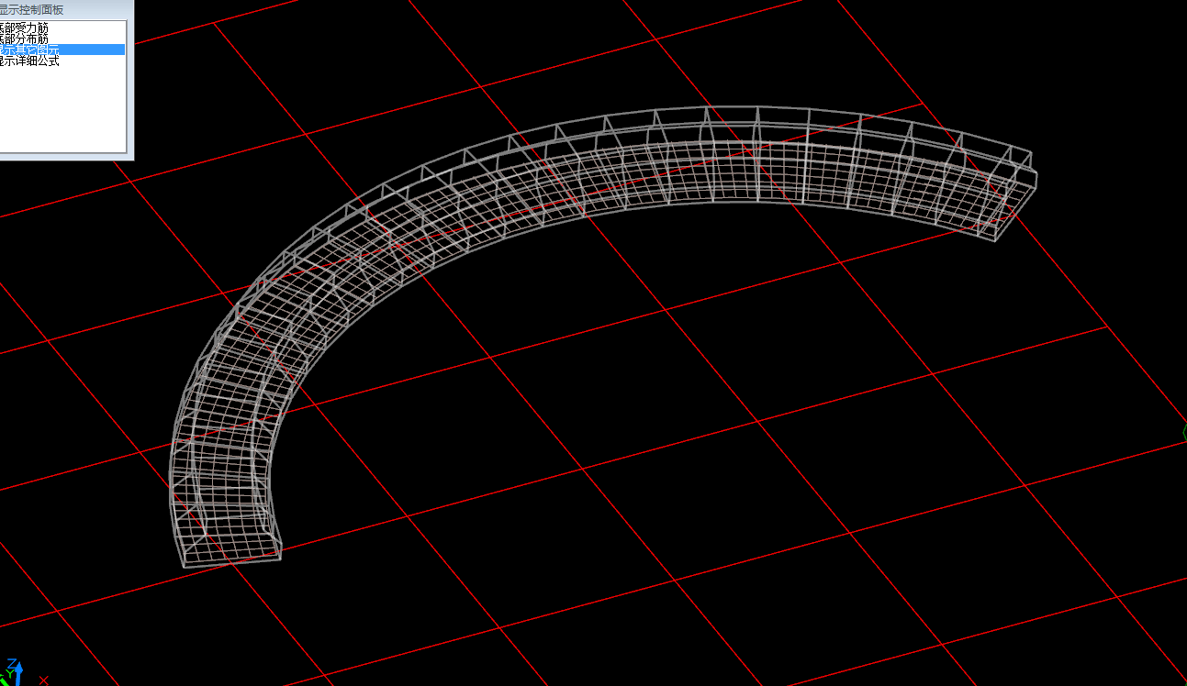The height and width of the screenshot is (686, 1187).
Task: Click the highlighted 显示其它图元 row
Action: [x=62, y=50]
